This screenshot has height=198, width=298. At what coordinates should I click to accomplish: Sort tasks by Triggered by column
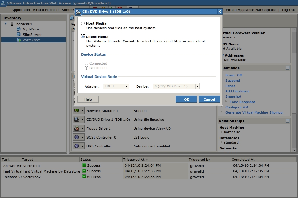point(209,160)
